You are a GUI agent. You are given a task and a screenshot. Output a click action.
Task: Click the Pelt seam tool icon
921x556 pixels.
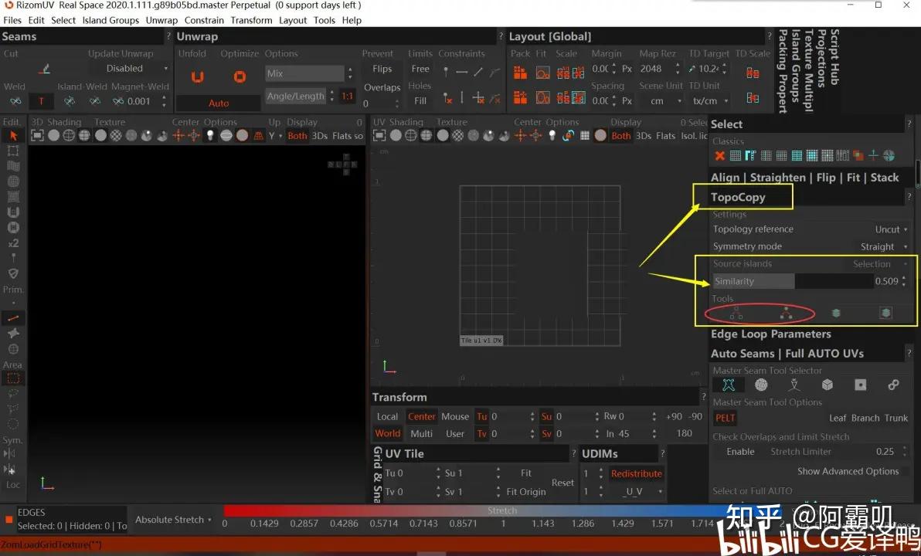729,385
